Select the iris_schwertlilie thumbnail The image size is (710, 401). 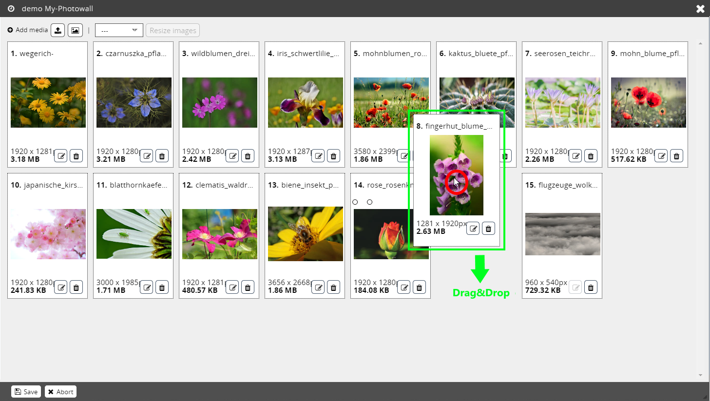click(x=306, y=102)
